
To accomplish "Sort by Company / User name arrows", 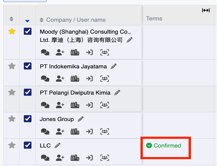I will click(42, 20).
